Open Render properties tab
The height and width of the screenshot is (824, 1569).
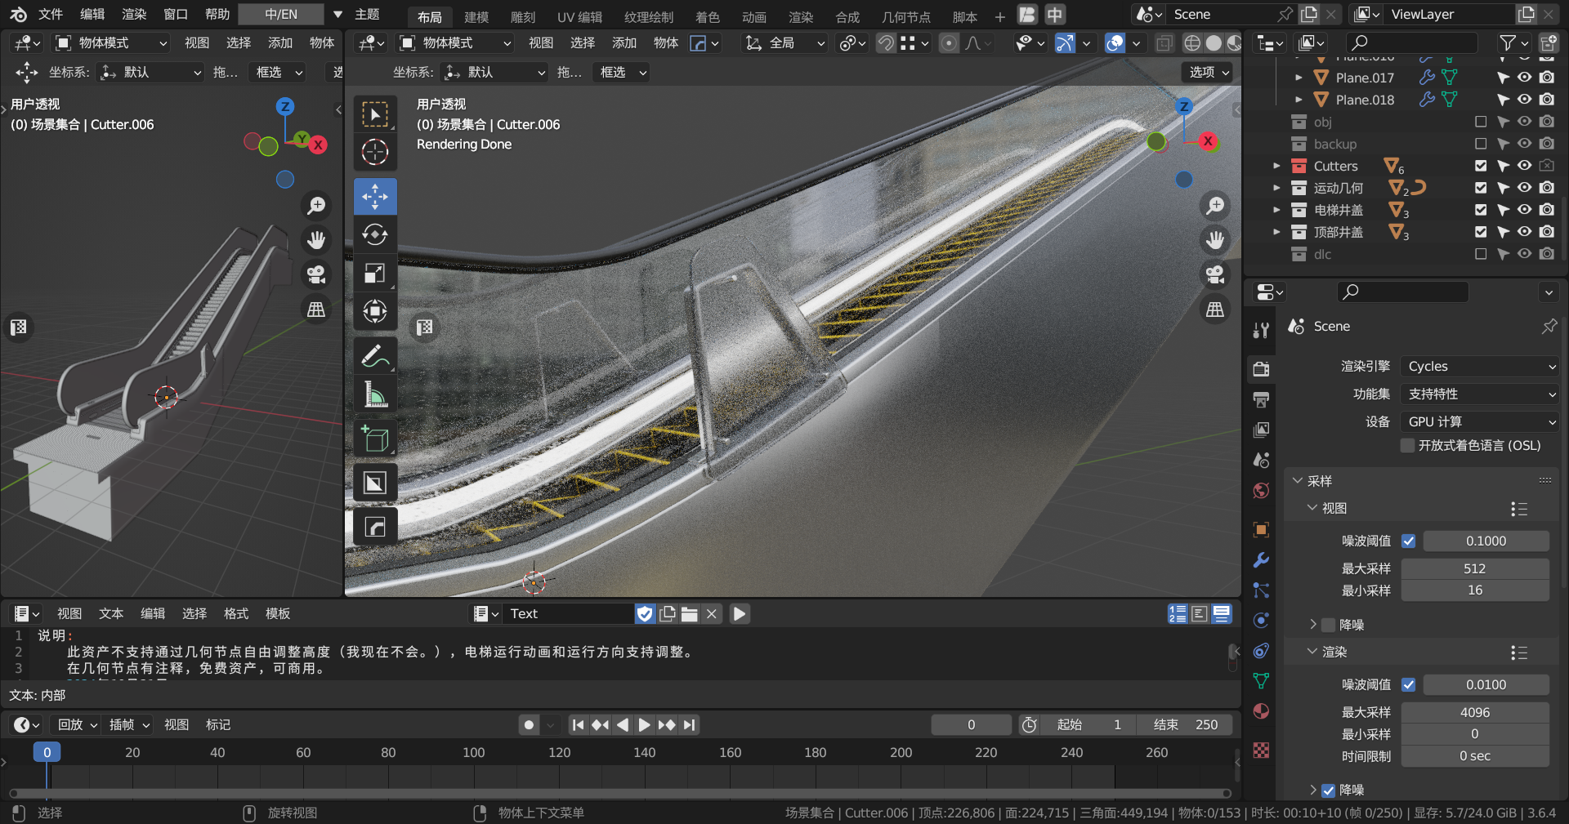(1261, 368)
